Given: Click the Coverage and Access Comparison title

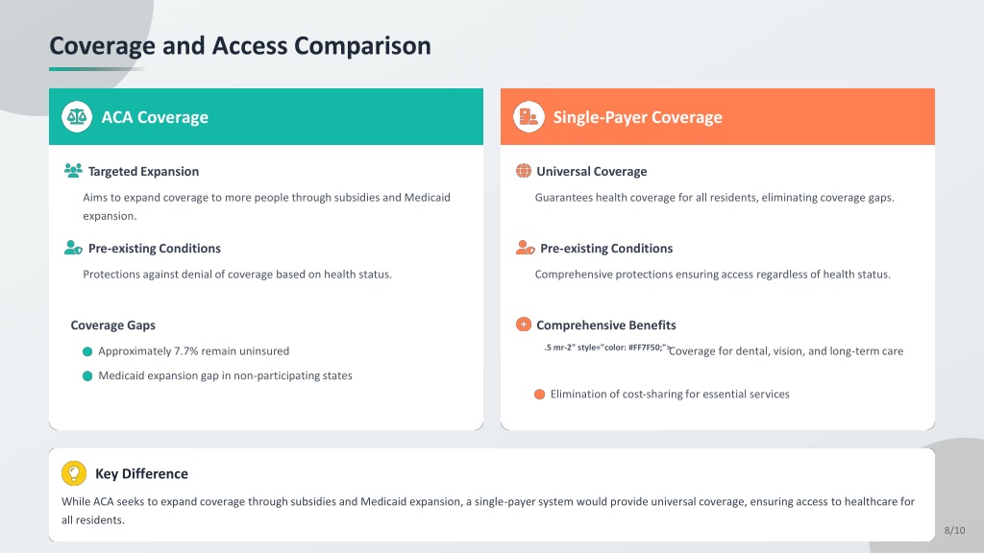Looking at the screenshot, I should pos(240,45).
